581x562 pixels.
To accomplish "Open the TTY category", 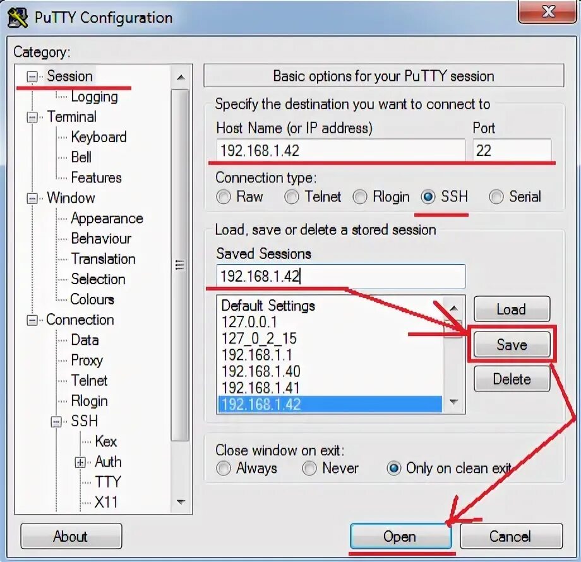I will tap(107, 482).
